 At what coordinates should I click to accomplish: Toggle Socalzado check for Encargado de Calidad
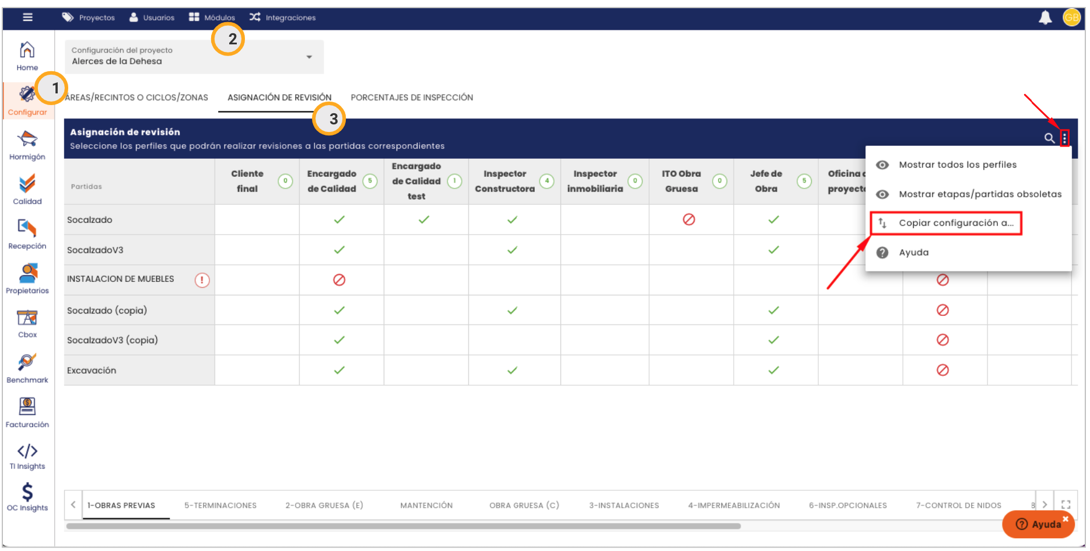(339, 220)
